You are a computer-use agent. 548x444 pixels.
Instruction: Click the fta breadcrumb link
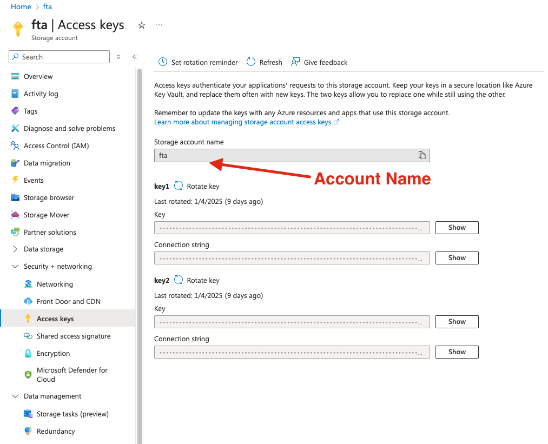[x=48, y=6]
